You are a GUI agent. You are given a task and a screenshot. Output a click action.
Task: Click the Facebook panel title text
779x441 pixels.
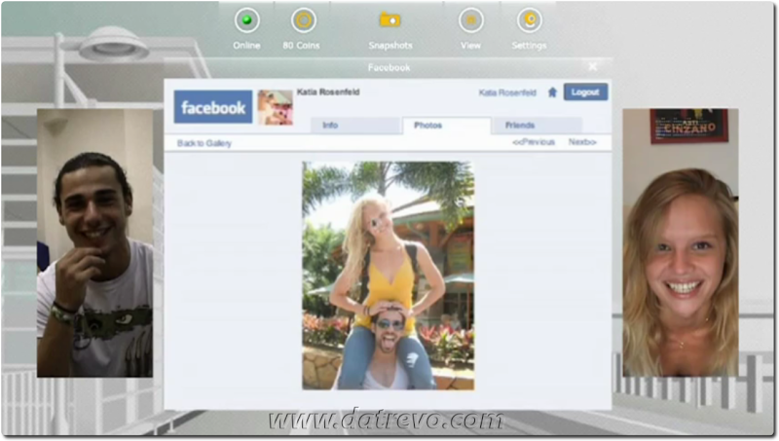coord(389,67)
